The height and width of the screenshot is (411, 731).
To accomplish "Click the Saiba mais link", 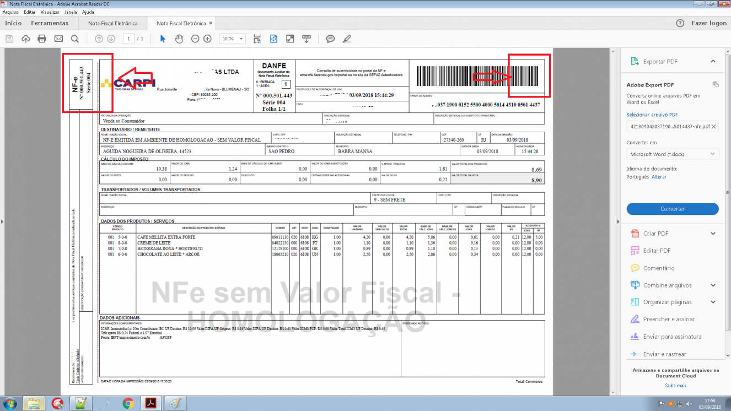I will tap(675, 385).
